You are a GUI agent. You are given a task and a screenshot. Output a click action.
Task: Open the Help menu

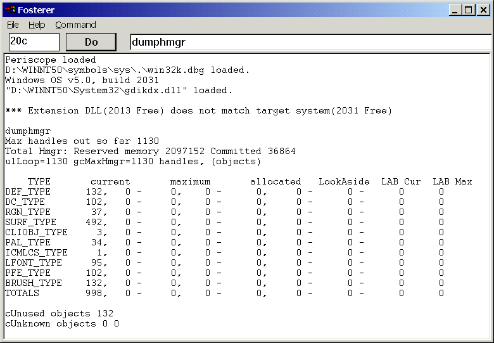[37, 25]
